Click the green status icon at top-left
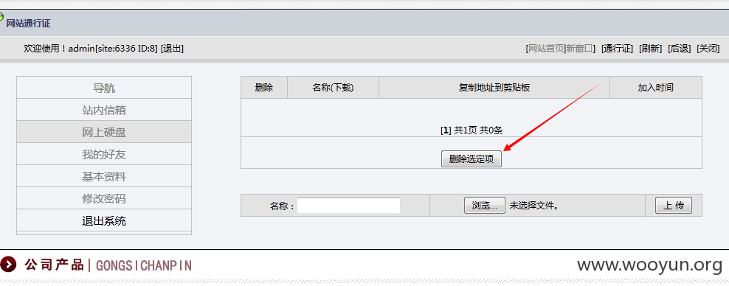729x286 pixels. coord(1,17)
